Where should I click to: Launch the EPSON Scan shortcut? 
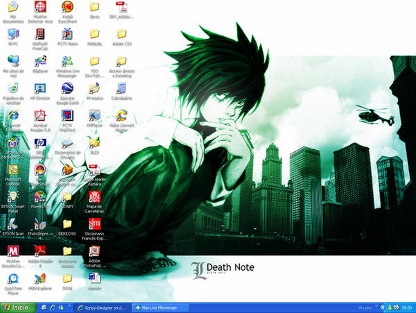(x=13, y=227)
